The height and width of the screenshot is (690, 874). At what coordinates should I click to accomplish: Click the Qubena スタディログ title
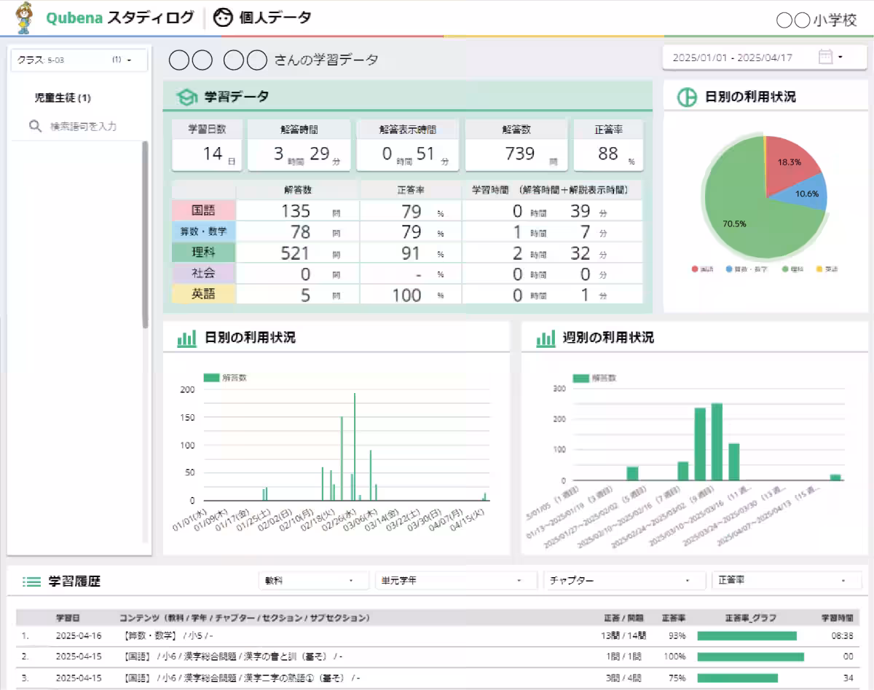coord(119,18)
